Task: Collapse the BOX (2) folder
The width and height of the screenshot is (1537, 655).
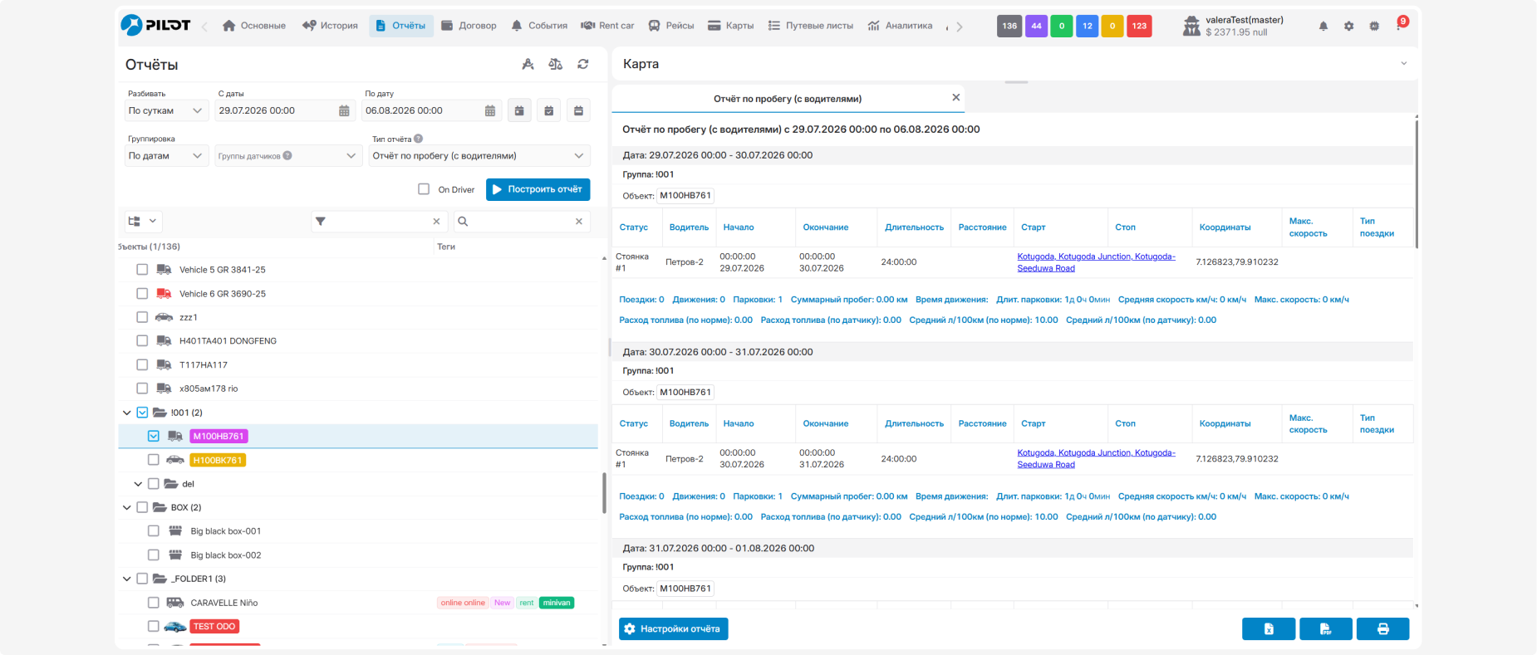Action: pos(127,507)
